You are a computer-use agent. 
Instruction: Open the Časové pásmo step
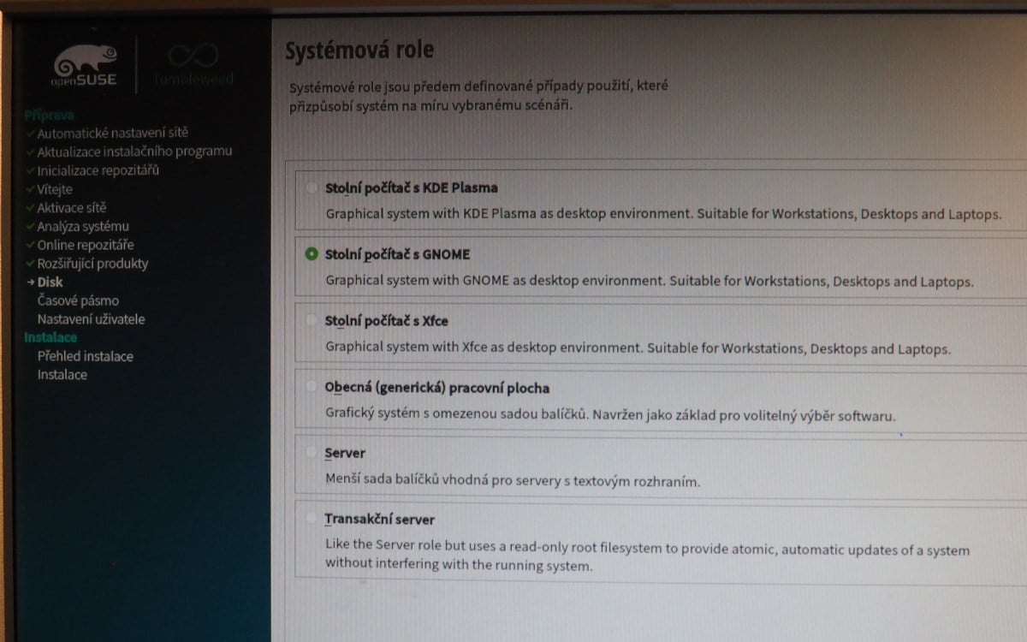(79, 300)
